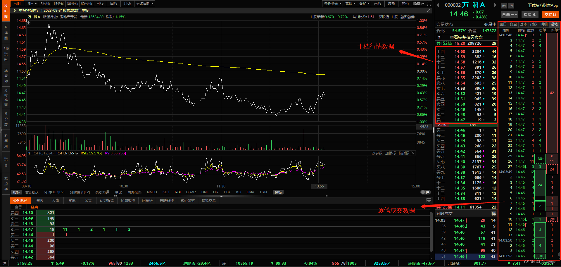Select the MACD indicator
This screenshot has width=561, height=267.
pyautogui.click(x=152, y=192)
